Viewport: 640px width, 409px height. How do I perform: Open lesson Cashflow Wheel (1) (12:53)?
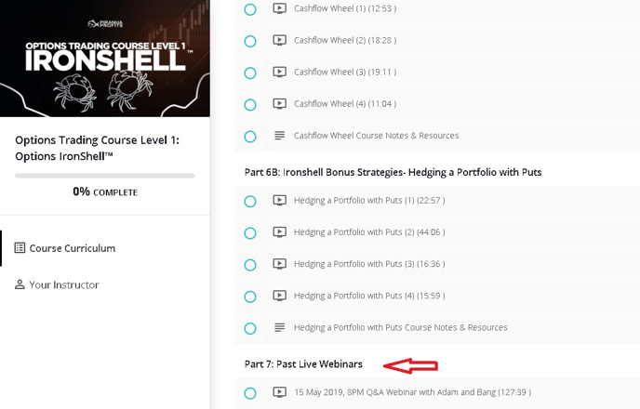point(345,8)
